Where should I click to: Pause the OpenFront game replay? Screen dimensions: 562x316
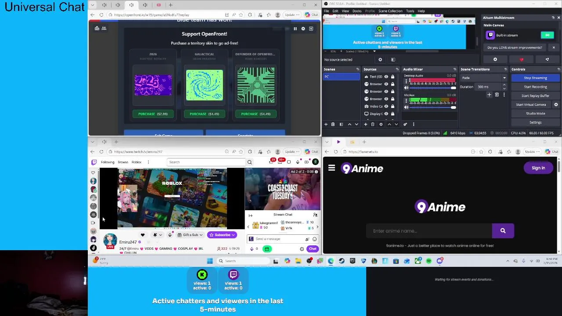tap(295, 29)
